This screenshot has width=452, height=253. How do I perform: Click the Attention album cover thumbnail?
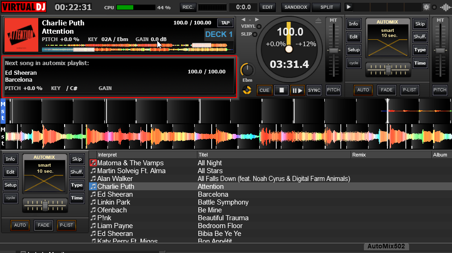pyautogui.click(x=21, y=35)
